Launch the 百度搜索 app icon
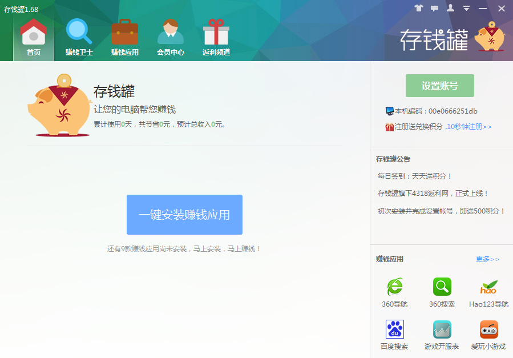Image resolution: width=513 pixels, height=358 pixels. tap(394, 330)
